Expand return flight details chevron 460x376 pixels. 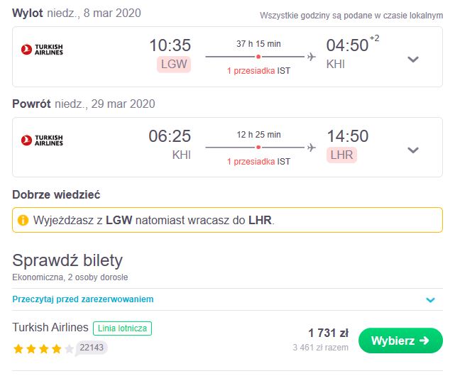413,150
